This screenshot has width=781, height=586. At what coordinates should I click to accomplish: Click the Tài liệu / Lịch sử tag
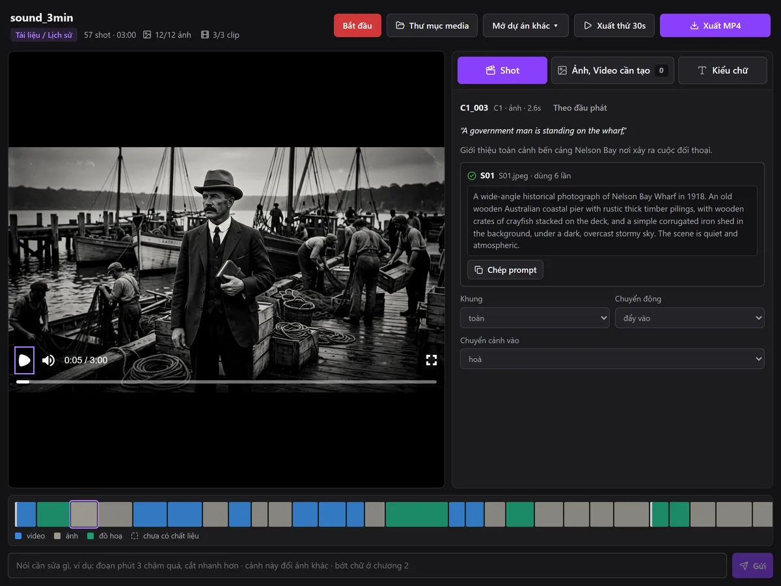(x=44, y=35)
